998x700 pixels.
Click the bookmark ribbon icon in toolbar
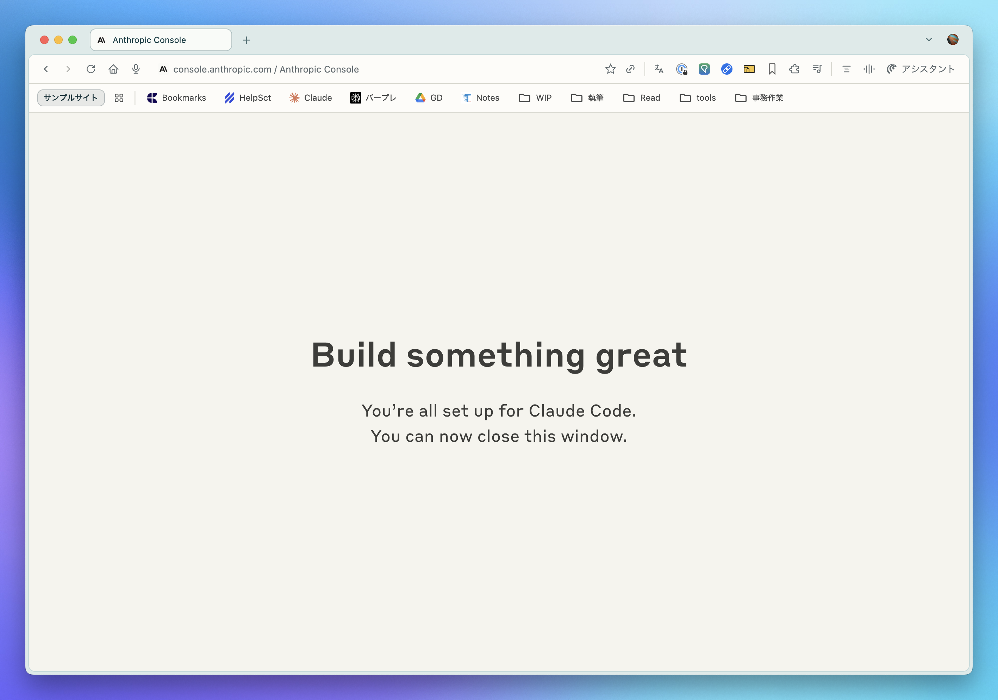click(x=772, y=69)
